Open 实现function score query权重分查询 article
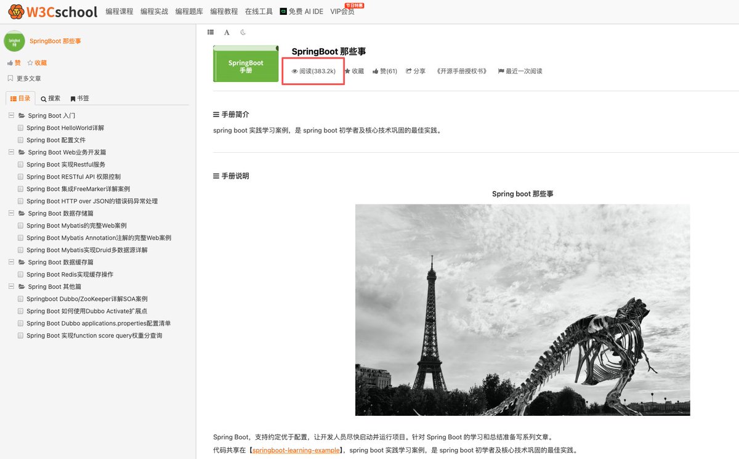The height and width of the screenshot is (459, 739). click(94, 336)
